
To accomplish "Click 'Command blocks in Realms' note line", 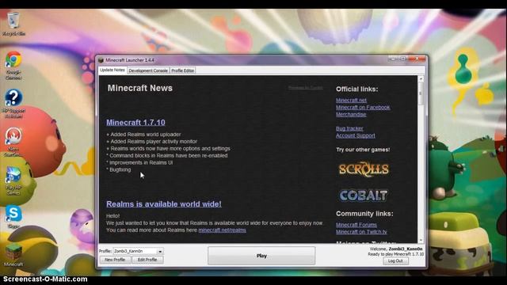I will [x=167, y=156].
